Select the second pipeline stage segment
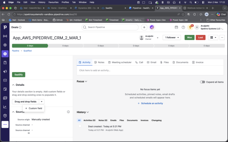This screenshot has height=142, width=228. pos(66,46)
